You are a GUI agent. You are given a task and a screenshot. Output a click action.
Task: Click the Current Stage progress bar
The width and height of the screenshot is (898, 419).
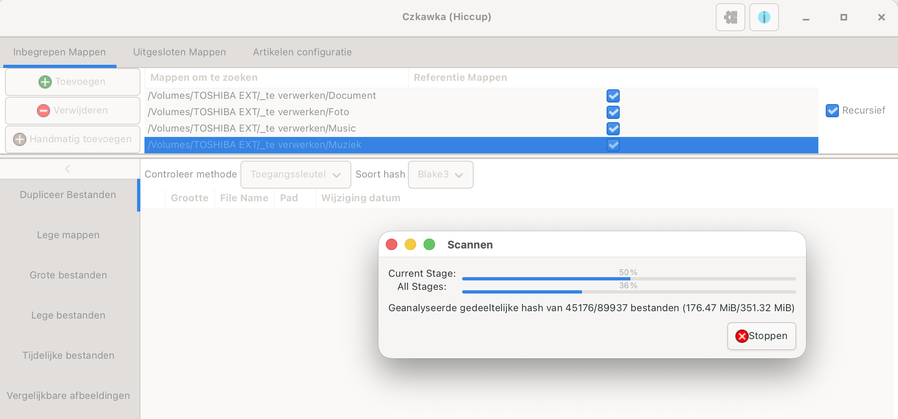(x=629, y=279)
